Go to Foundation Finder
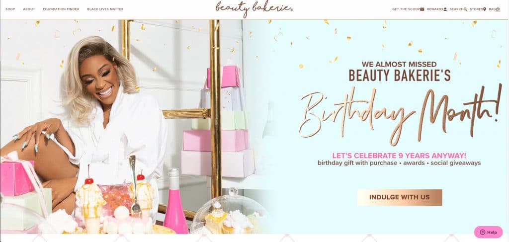This screenshot has height=242, width=509. click(61, 9)
